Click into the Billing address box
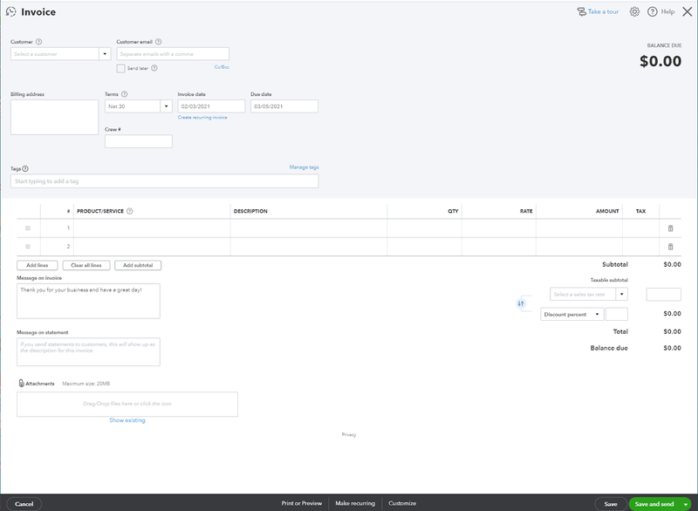 [x=54, y=117]
